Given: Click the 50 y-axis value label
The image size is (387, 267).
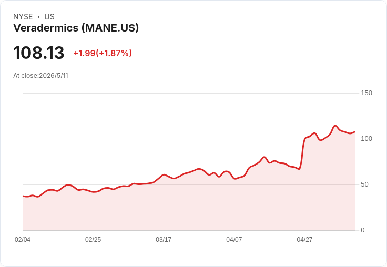Looking at the screenshot, I should [x=364, y=184].
